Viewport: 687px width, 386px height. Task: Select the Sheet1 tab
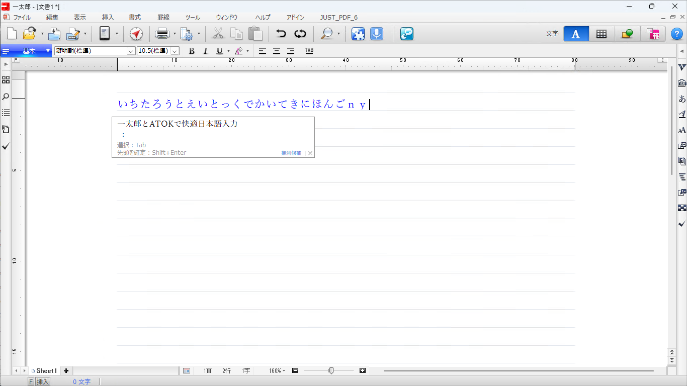pyautogui.click(x=46, y=371)
